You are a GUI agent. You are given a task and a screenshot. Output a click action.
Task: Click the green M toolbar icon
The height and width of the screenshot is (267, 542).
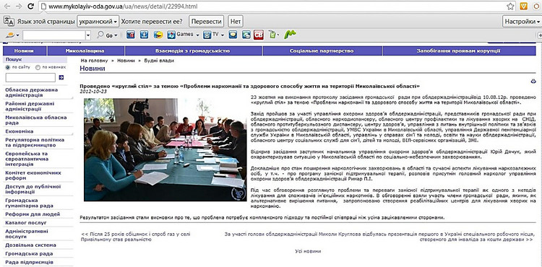click(x=290, y=35)
